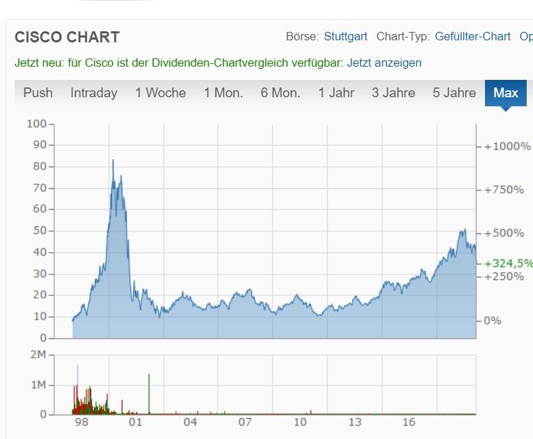Screen dimensions: 533x439
Task: Click the tall green volume spike
Action: tap(149, 394)
